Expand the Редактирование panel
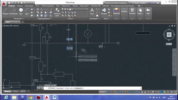The image size is (178, 100). [x=44, y=19]
